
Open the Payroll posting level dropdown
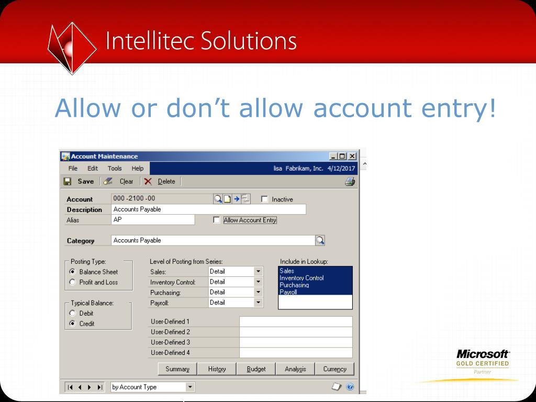(259, 302)
